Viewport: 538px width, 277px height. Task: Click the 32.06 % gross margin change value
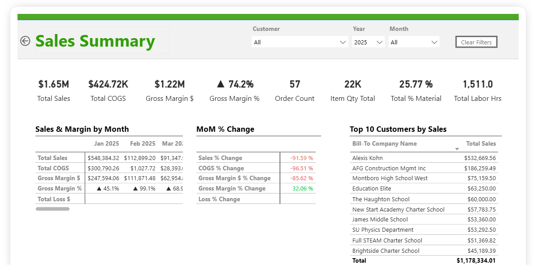pyautogui.click(x=303, y=188)
